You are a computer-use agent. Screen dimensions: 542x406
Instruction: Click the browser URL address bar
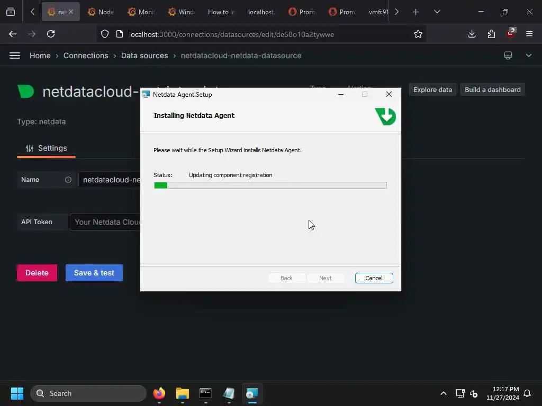pos(261,34)
